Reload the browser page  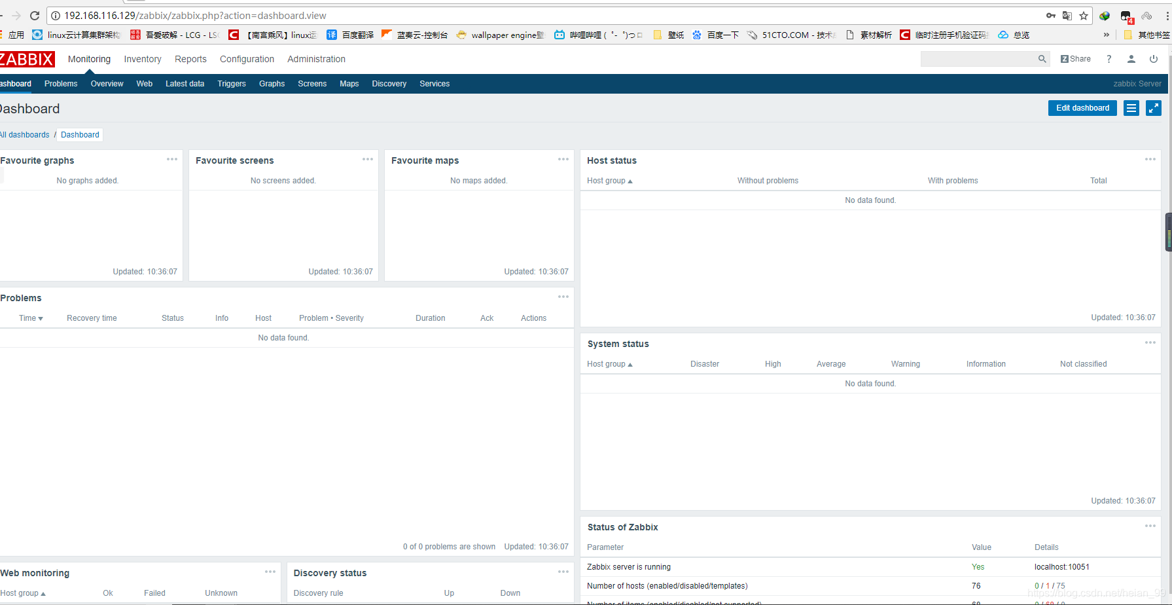35,16
